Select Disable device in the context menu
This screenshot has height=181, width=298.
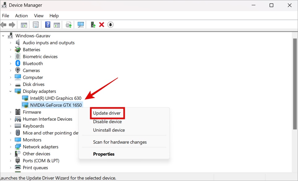107,121
